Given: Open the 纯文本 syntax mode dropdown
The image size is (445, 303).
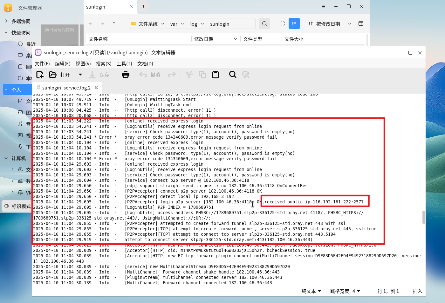Looking at the screenshot, I should tap(311, 291).
